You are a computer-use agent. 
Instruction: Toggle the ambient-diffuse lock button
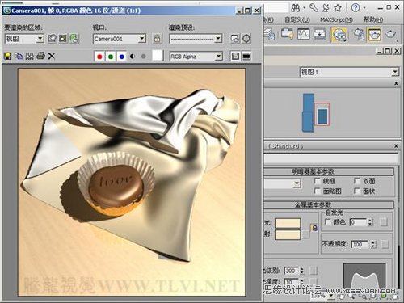pos(314,228)
